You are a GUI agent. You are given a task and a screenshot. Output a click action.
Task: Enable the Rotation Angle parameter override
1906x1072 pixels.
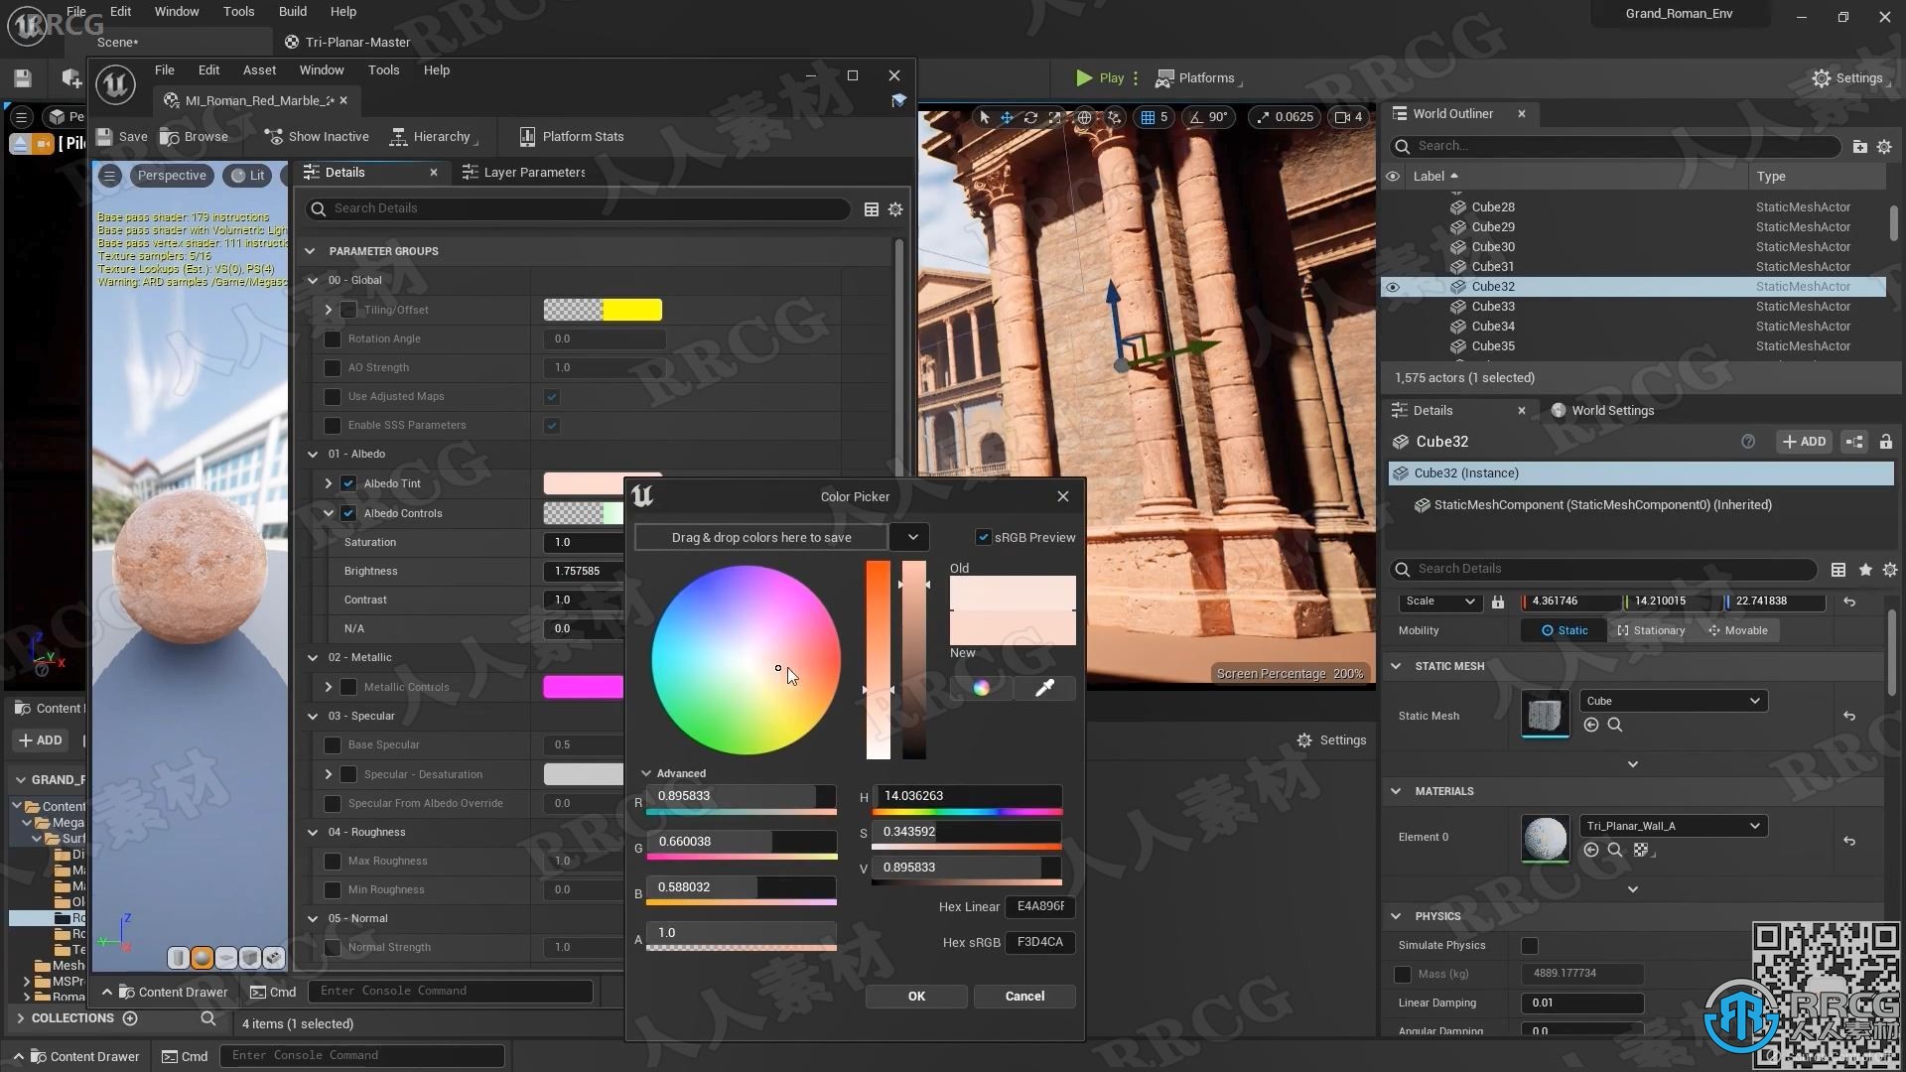pyautogui.click(x=333, y=339)
